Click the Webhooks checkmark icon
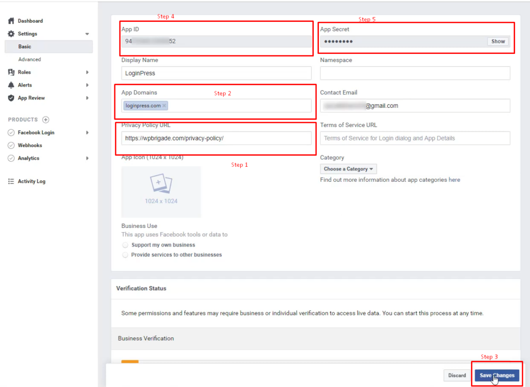This screenshot has width=530, height=387. [11, 146]
